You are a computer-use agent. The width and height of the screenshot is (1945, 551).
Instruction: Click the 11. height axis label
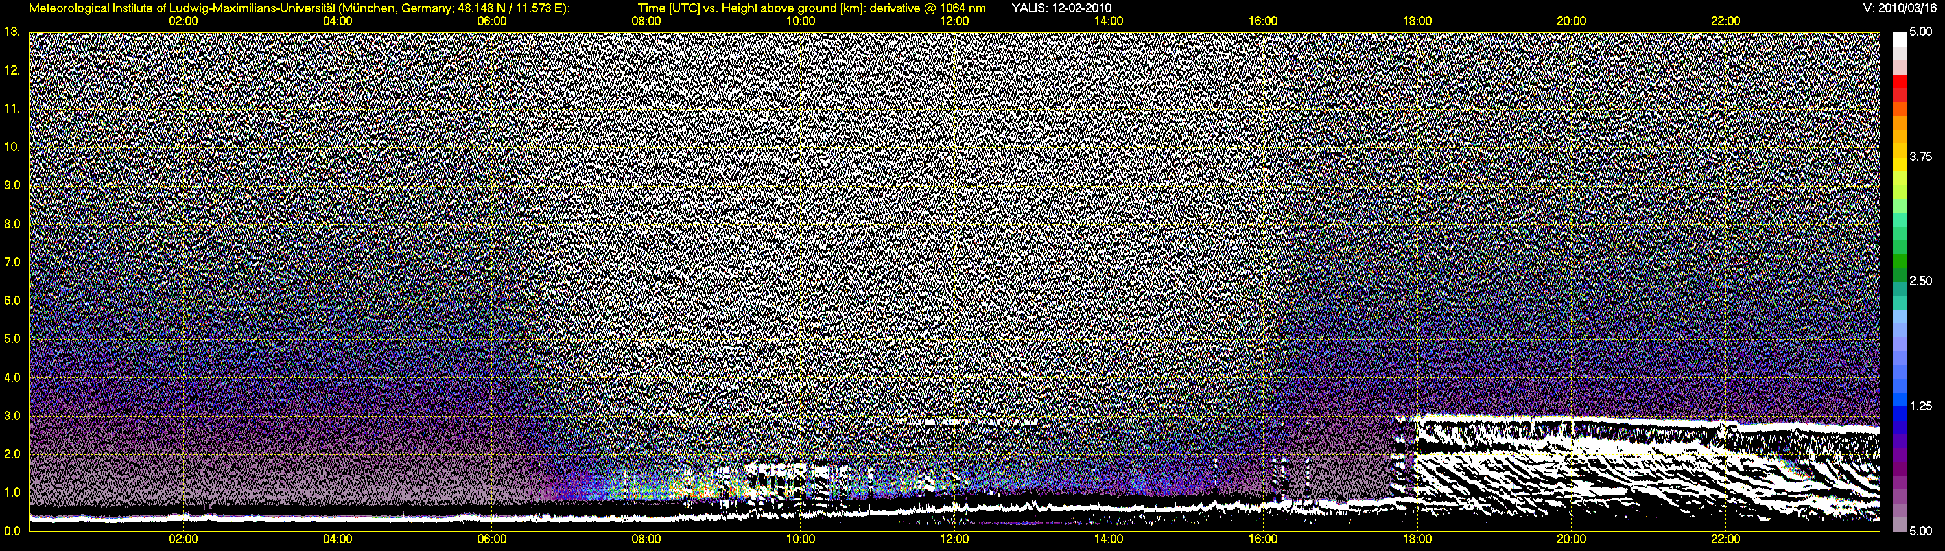pyautogui.click(x=12, y=109)
